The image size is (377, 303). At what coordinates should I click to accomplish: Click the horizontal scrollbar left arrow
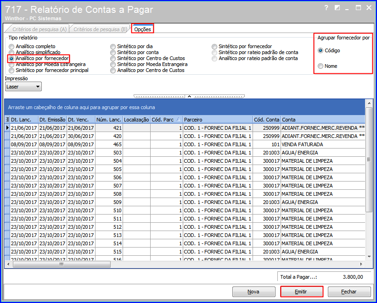coord(8,264)
